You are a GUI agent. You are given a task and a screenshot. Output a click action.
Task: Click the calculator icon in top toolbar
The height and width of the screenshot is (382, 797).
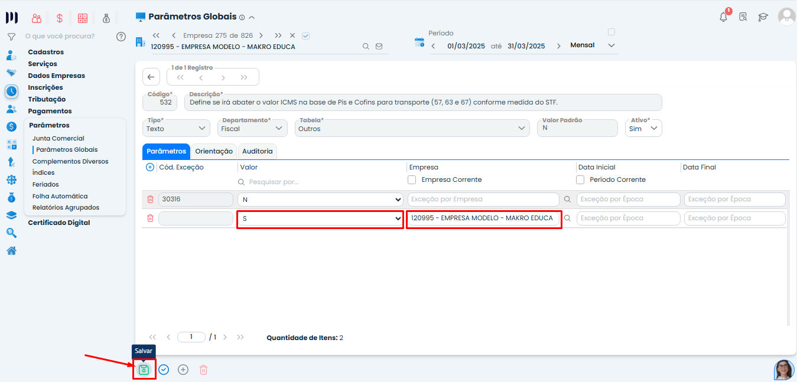(x=83, y=18)
